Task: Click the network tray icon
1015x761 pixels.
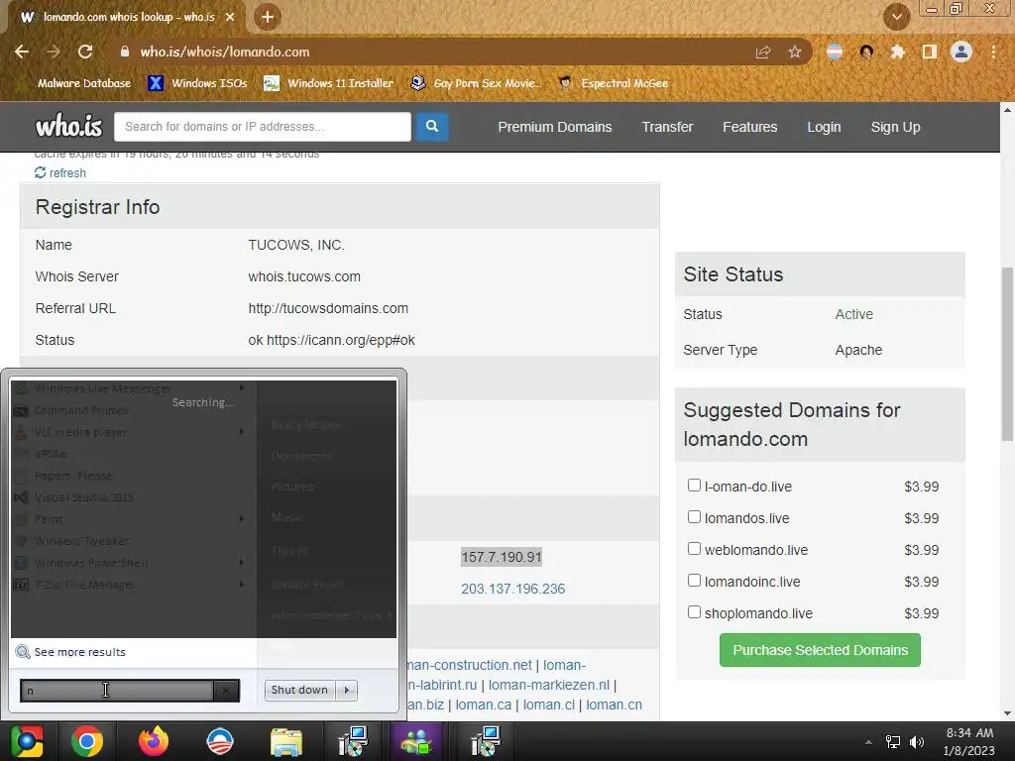Action: 893,742
